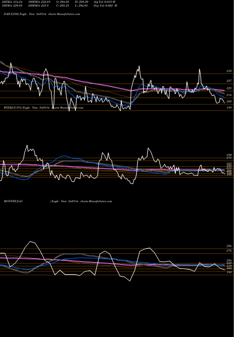Click the 100EMA value readout
This screenshot has height=337, width=234.
coord(39,2)
